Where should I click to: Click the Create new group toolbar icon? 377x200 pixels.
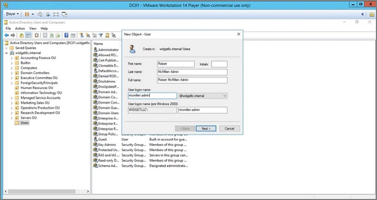pos(88,35)
